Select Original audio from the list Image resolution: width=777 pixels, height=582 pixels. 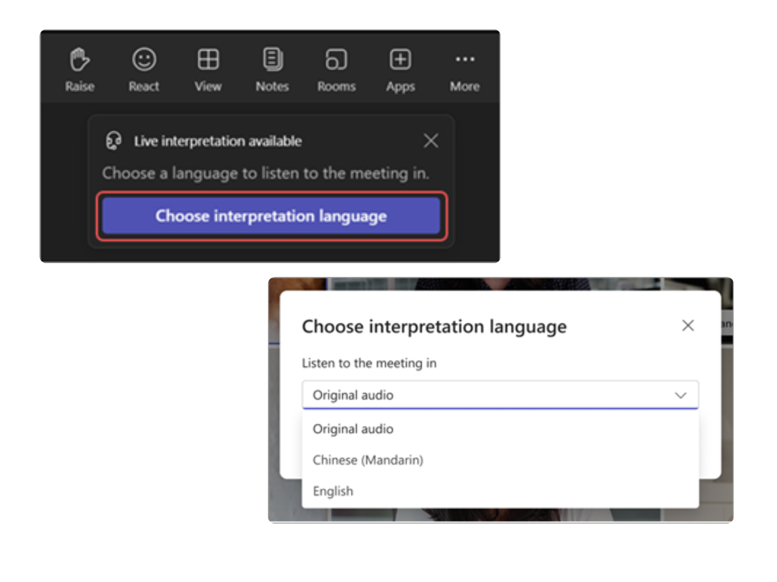click(x=353, y=428)
